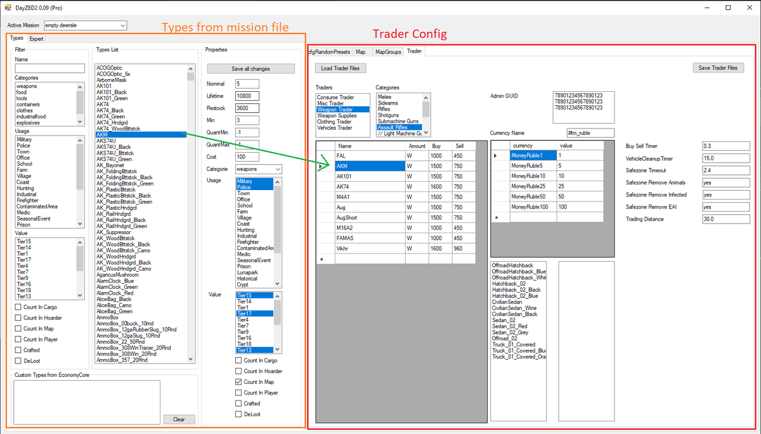Select the Trader tab
The height and width of the screenshot is (434, 761).
tap(414, 51)
